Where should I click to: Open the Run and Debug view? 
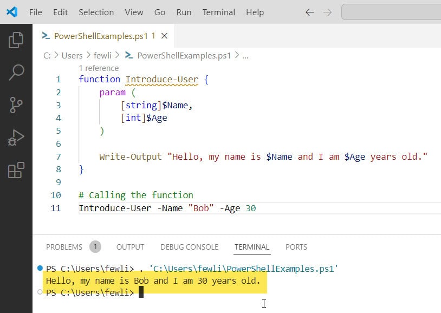tap(16, 137)
